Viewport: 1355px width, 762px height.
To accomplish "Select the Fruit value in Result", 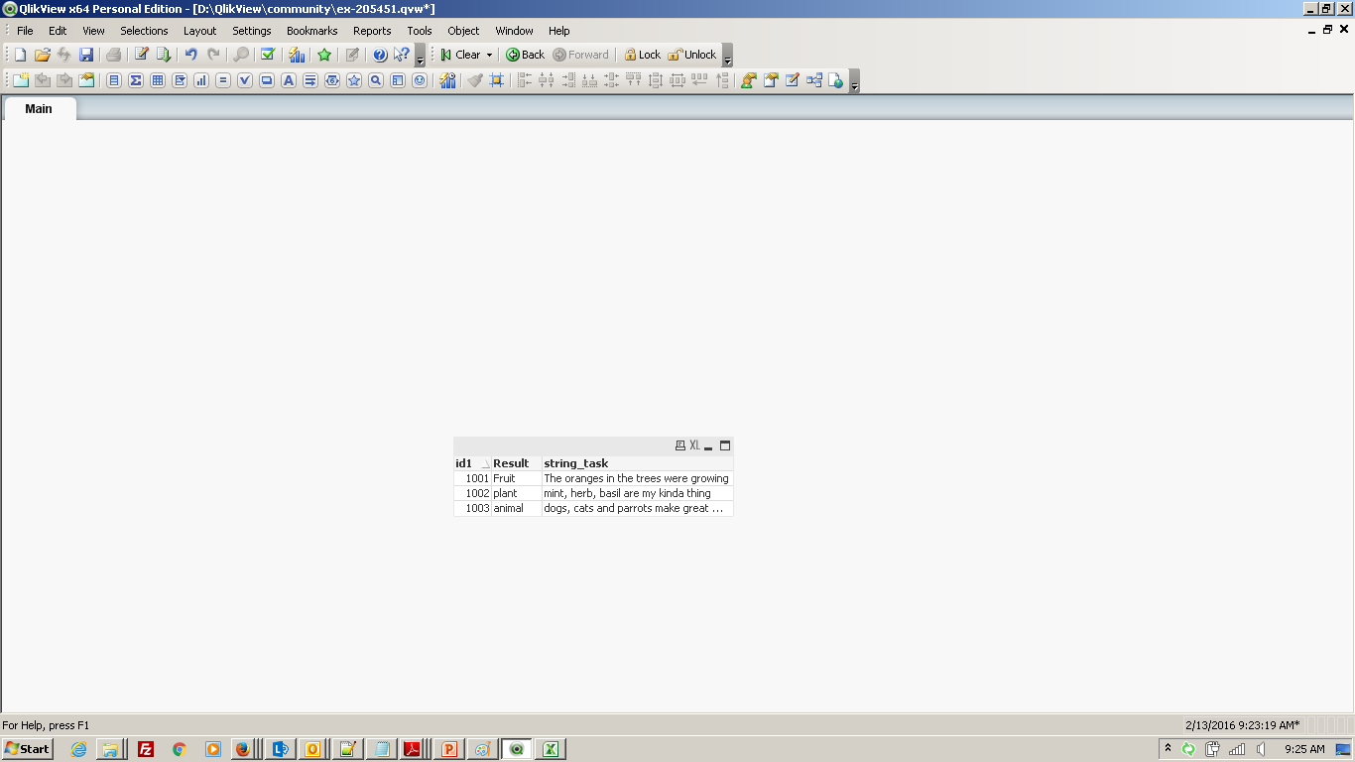I will (x=516, y=478).
